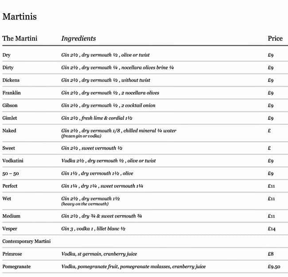Viewport: 288px width, 277px height.
Task: Click the Vesper £14 price
Action: click(x=272, y=229)
